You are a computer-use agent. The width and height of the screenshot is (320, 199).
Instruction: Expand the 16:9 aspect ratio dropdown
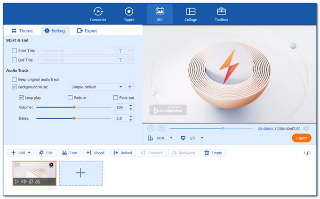(171, 138)
